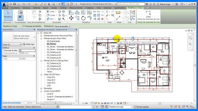Toggle the Properties palette icon
The width and height of the screenshot is (198, 111).
20,18
